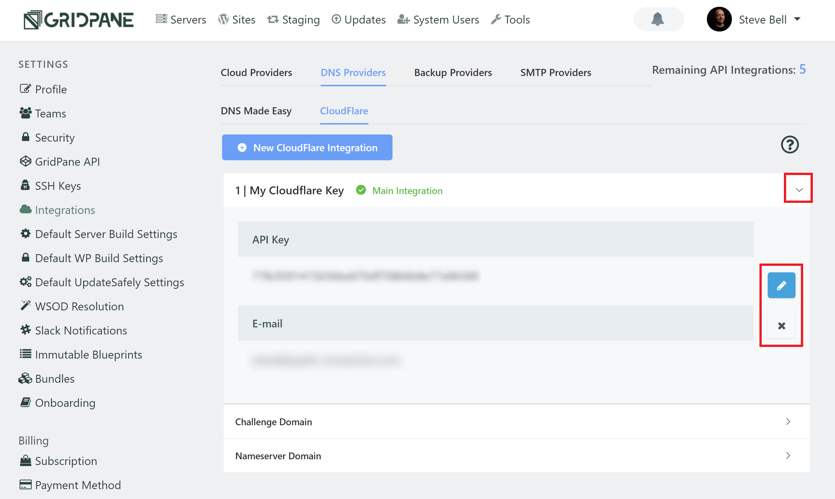Open Bundles settings link
Viewport: 835px width, 499px height.
55,379
